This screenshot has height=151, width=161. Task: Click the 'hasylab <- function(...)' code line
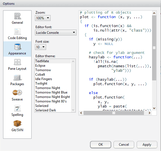coord(115,57)
